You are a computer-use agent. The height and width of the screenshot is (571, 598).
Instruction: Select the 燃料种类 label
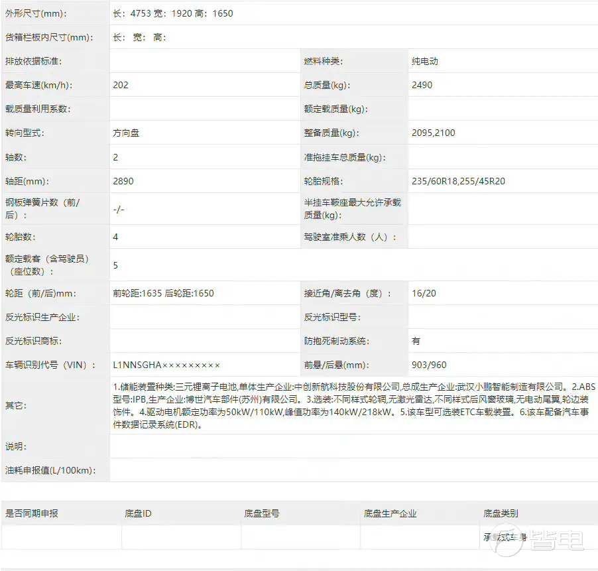pos(323,61)
